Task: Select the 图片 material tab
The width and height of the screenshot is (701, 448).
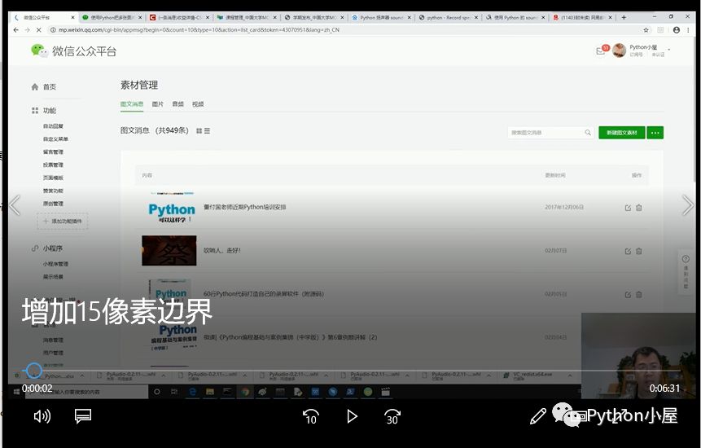Action: (157, 103)
